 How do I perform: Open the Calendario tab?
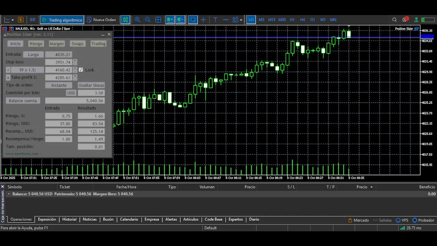tap(129, 219)
